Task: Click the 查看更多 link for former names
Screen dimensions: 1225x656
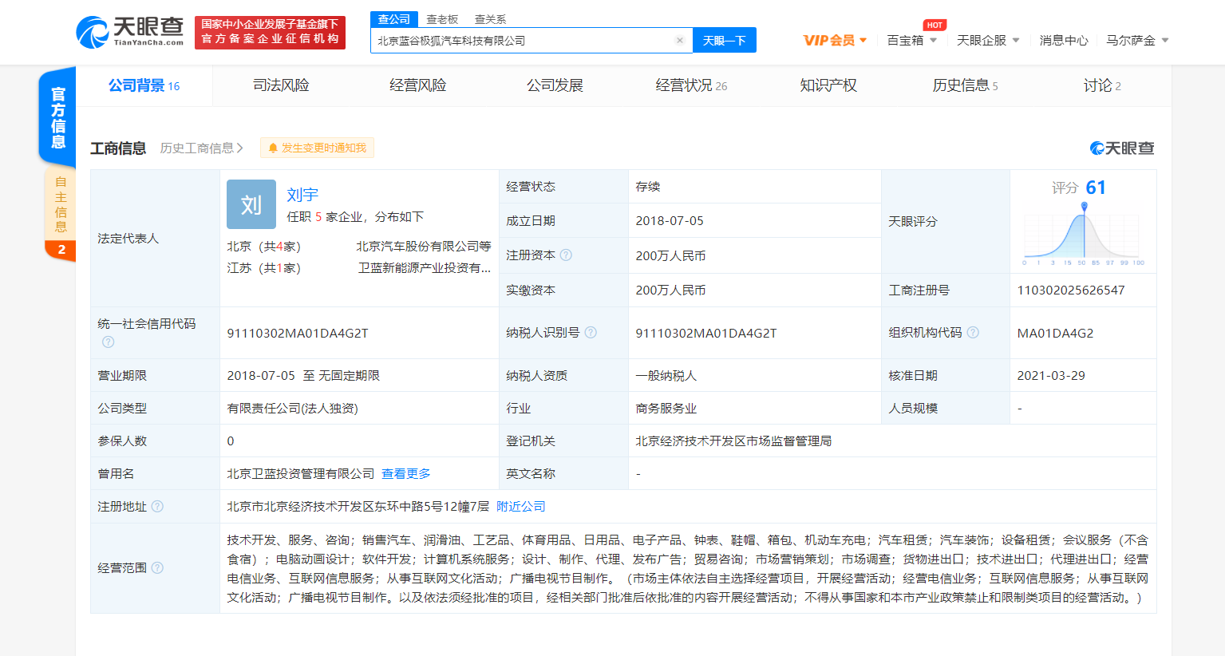Action: tap(406, 474)
